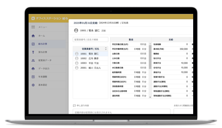Click the 営業外勤手当 row label
222x128 pixels.
tap(159, 77)
